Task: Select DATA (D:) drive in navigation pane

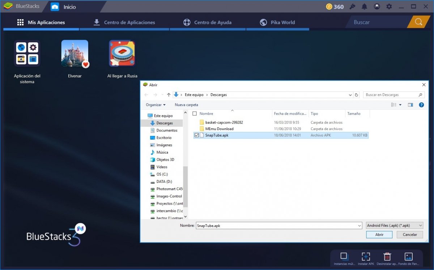Action: [164, 181]
